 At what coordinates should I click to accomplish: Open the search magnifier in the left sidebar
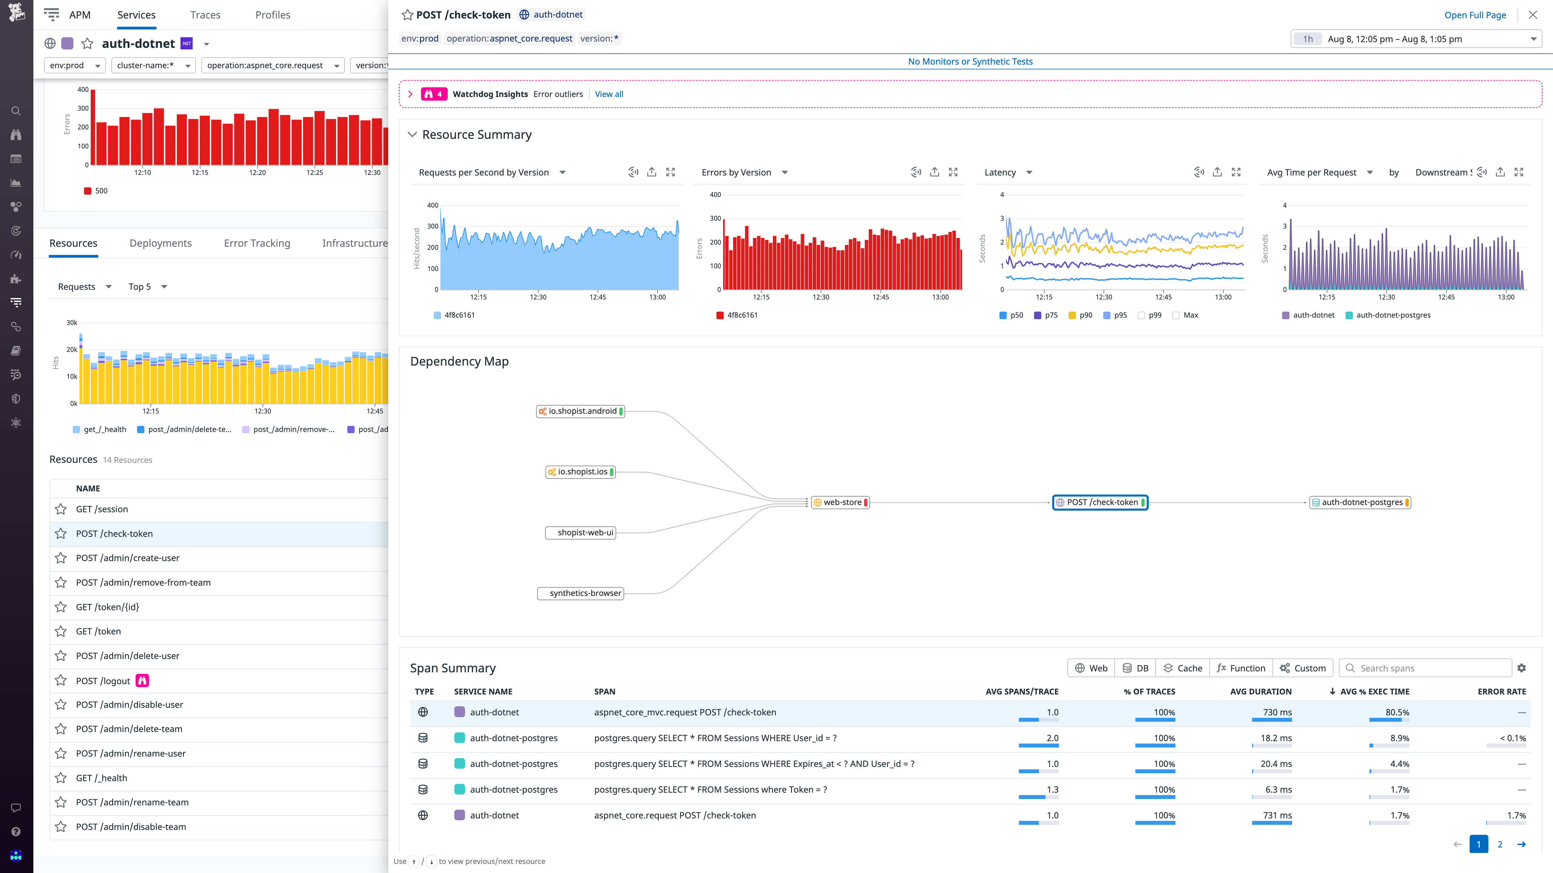(16, 111)
